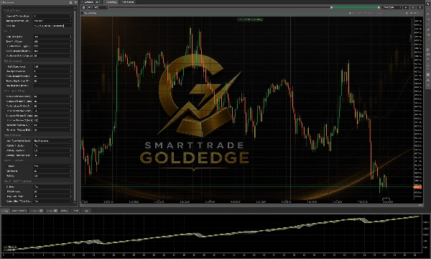The height and width of the screenshot is (259, 431).
Task: Click the Parameters panel vertical scrollbar
Action: pos(75,106)
